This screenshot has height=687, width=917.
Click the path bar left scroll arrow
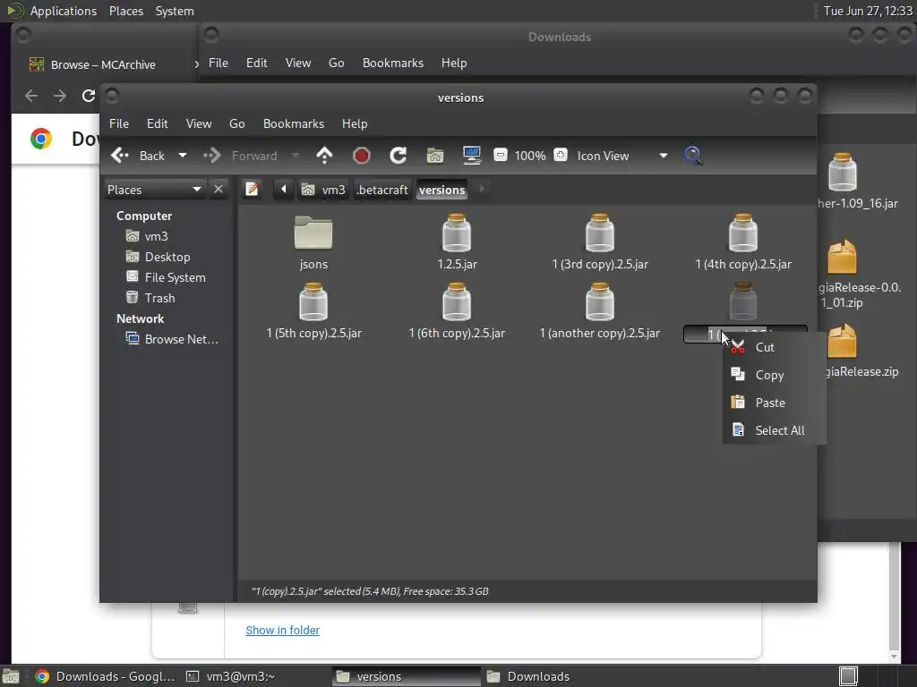click(x=284, y=190)
